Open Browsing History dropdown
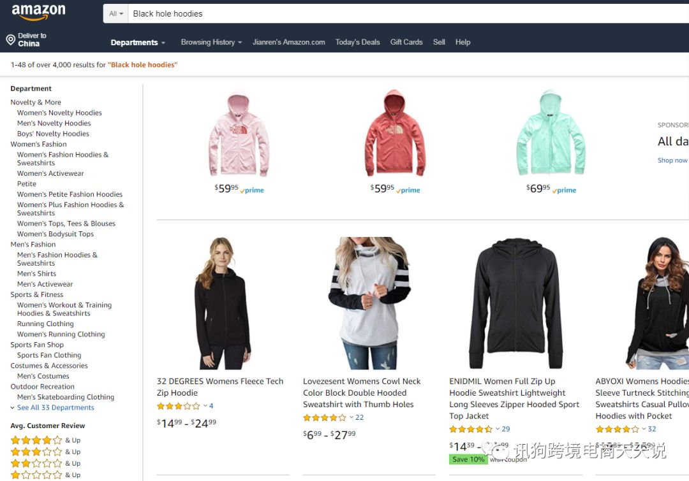The height and width of the screenshot is (481, 689). click(211, 42)
